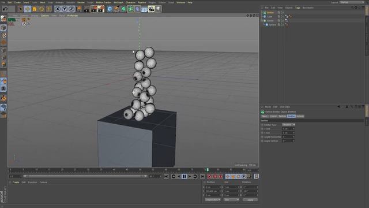Open the Emitter Type dropdown
The image size is (369, 208).
click(288, 125)
